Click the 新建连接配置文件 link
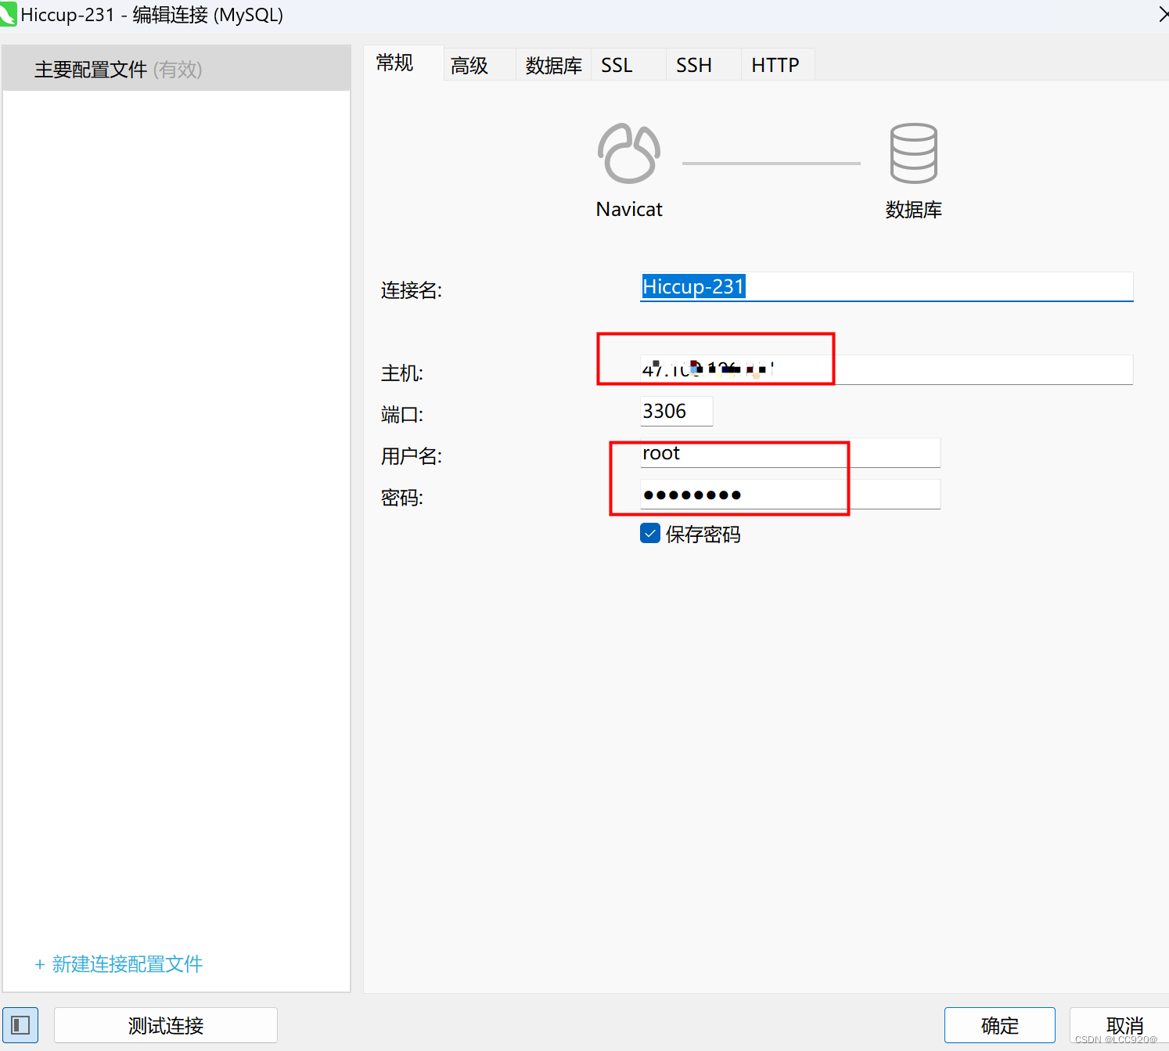 pos(117,964)
